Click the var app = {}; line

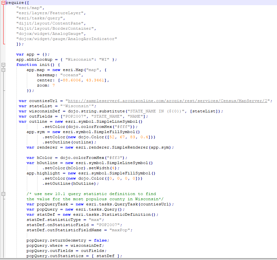[33, 54]
